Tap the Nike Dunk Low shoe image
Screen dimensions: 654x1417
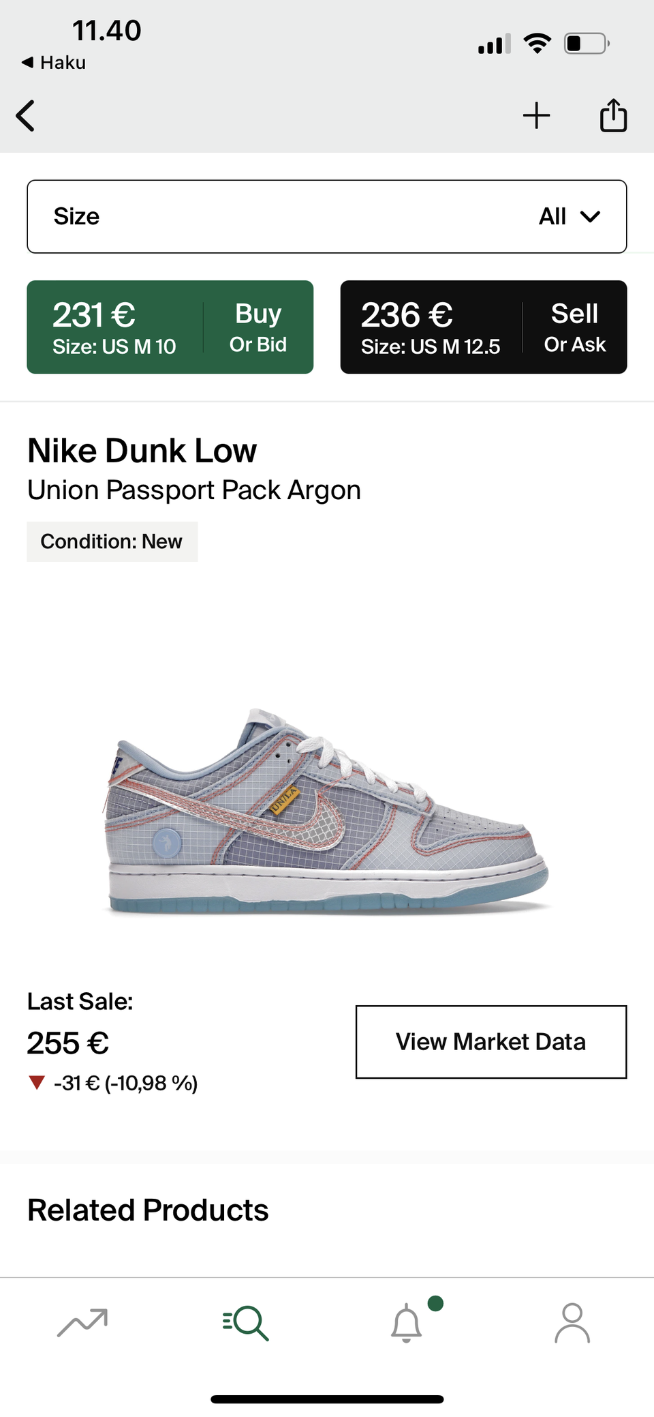(326, 811)
